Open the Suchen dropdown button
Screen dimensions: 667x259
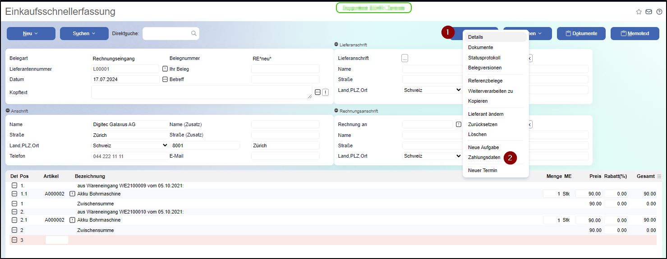tap(84, 33)
